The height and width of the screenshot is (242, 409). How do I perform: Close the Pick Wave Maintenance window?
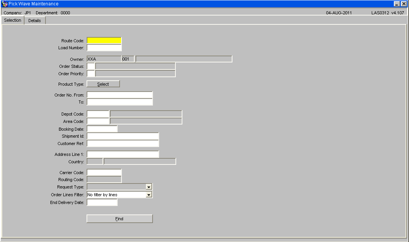click(404, 4)
